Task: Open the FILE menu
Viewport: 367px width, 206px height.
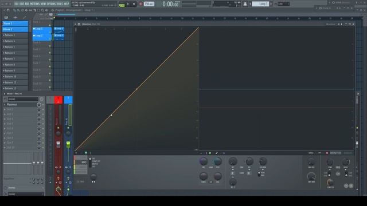Action: tap(17, 4)
